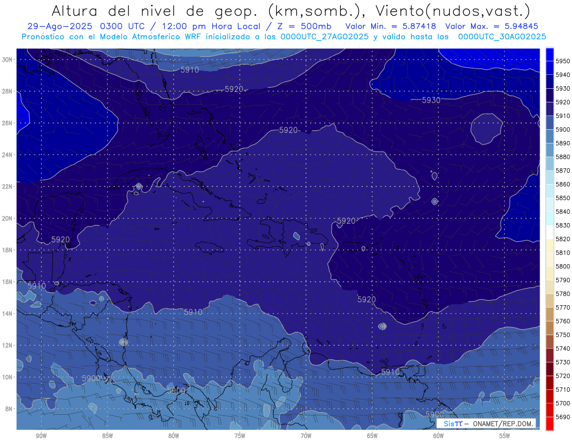The image size is (572, 442).
Task: Click the 5730 value in the color legend
Action: click(x=563, y=362)
